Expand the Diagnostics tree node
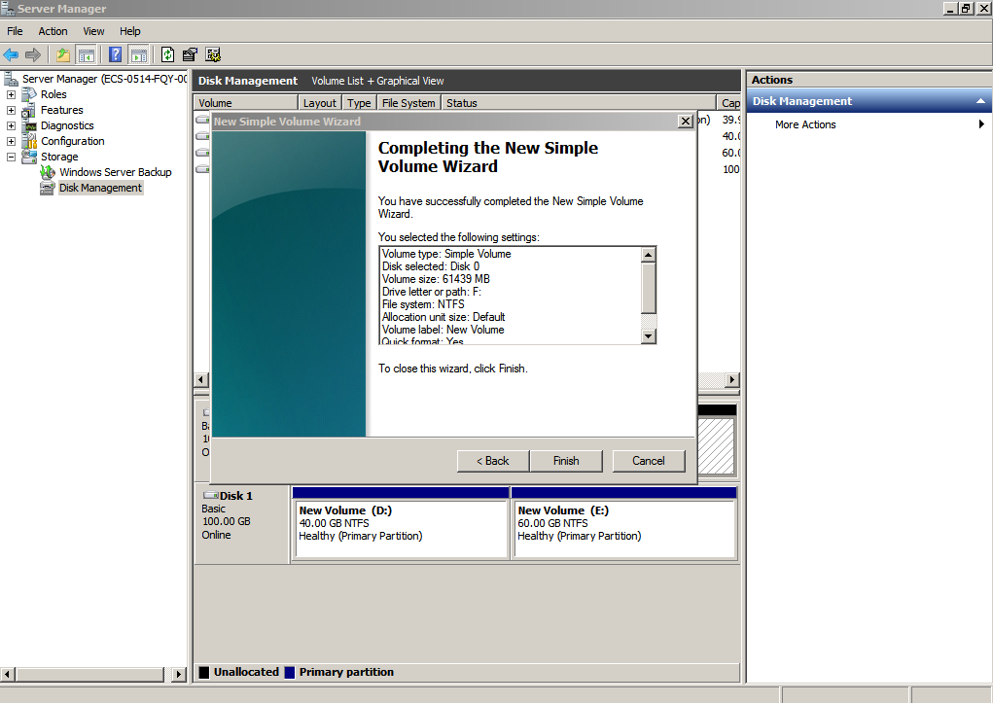This screenshot has width=993, height=703. tap(11, 125)
